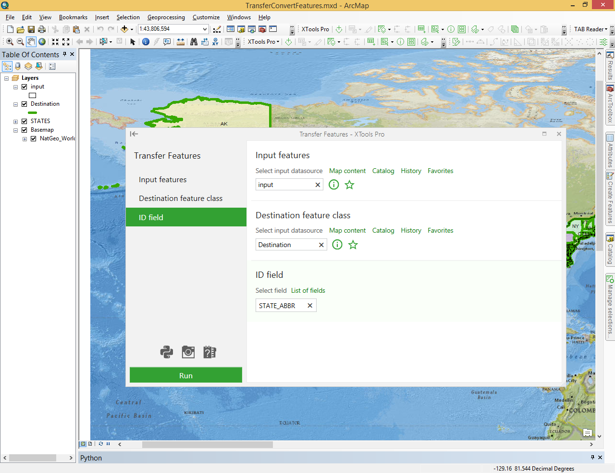The height and width of the screenshot is (473, 615).
Task: Uncheck the Destination layer visibility
Action: [x=24, y=104]
